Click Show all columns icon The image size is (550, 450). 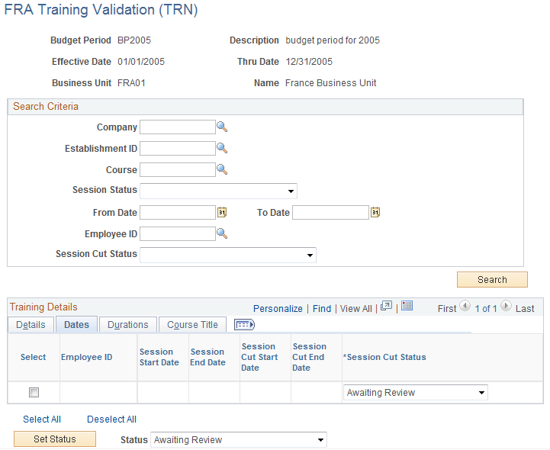click(244, 325)
